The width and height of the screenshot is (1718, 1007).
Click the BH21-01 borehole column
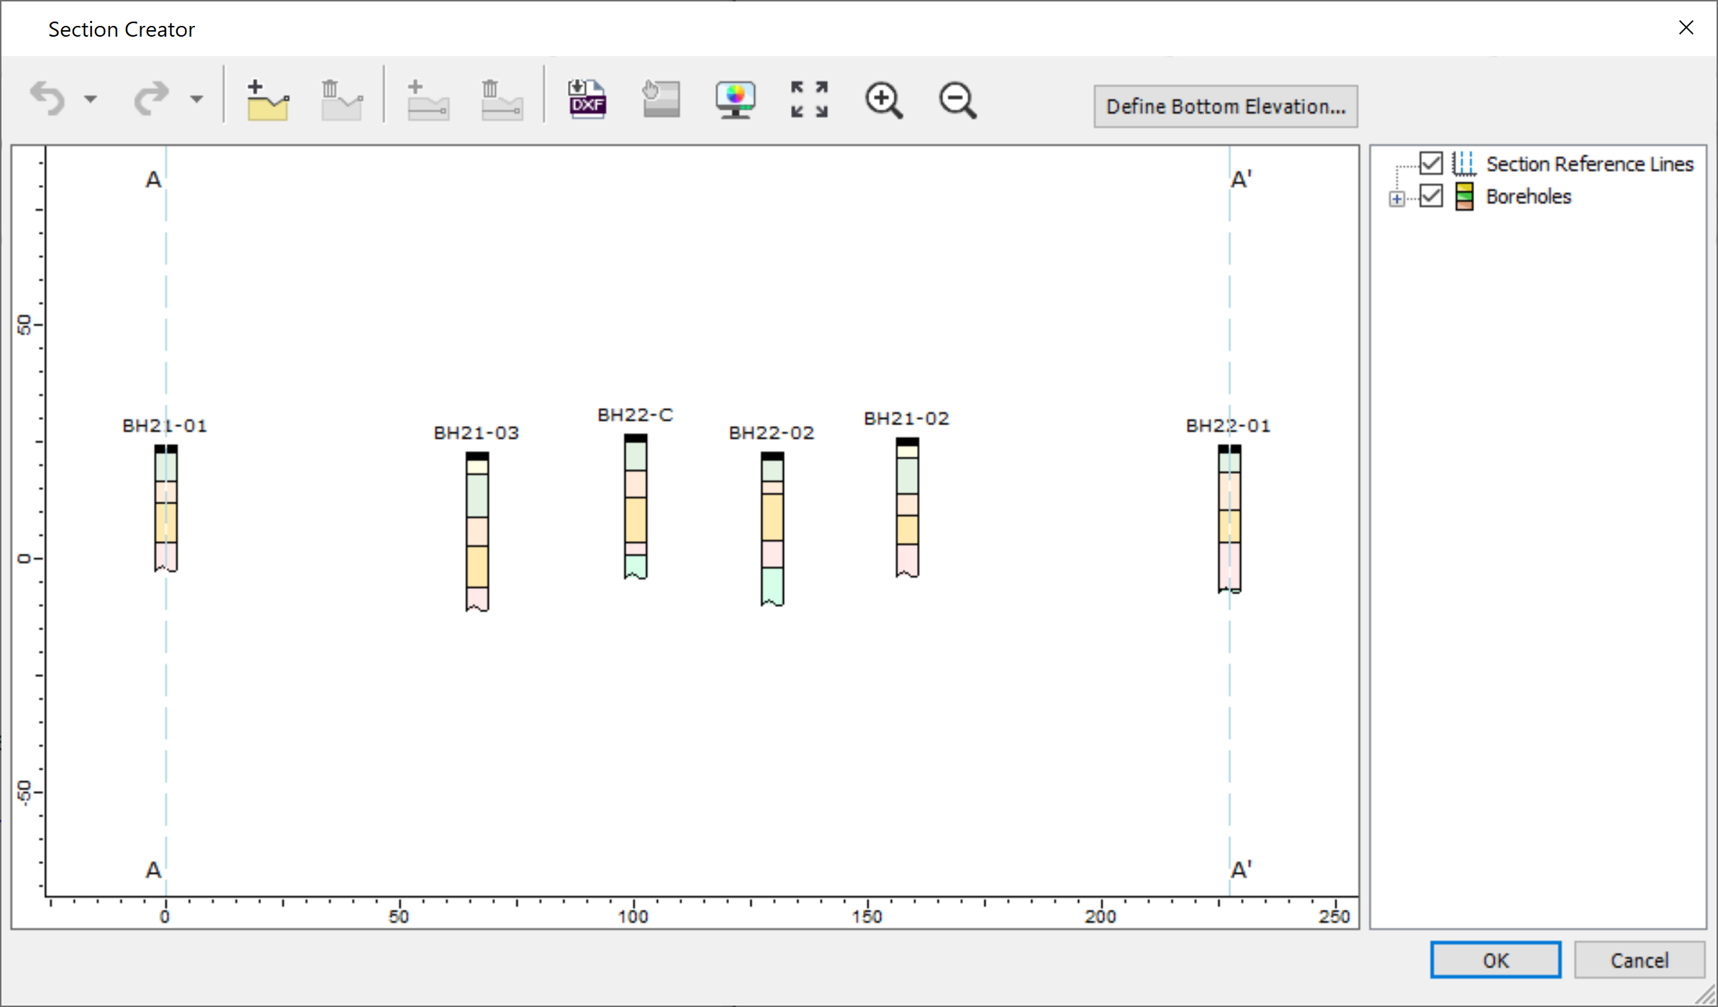166,509
